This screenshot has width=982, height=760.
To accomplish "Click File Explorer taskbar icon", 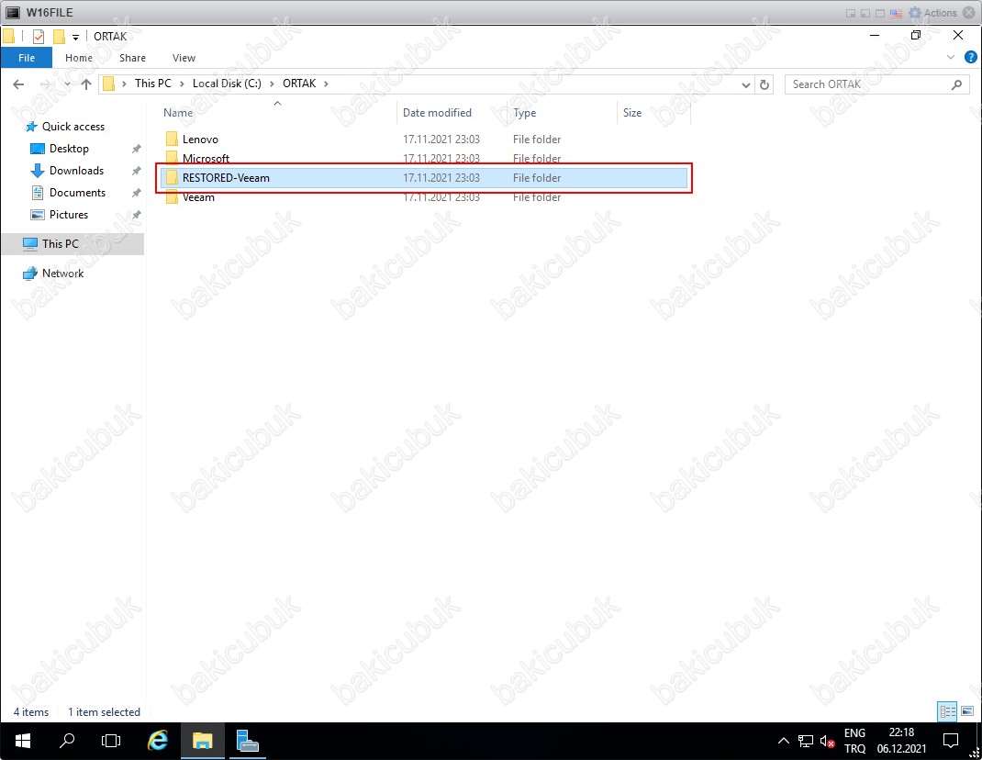I will [x=202, y=742].
